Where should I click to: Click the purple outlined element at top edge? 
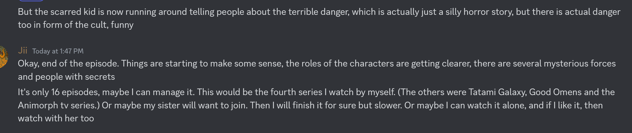pyautogui.click(x=31, y=1)
